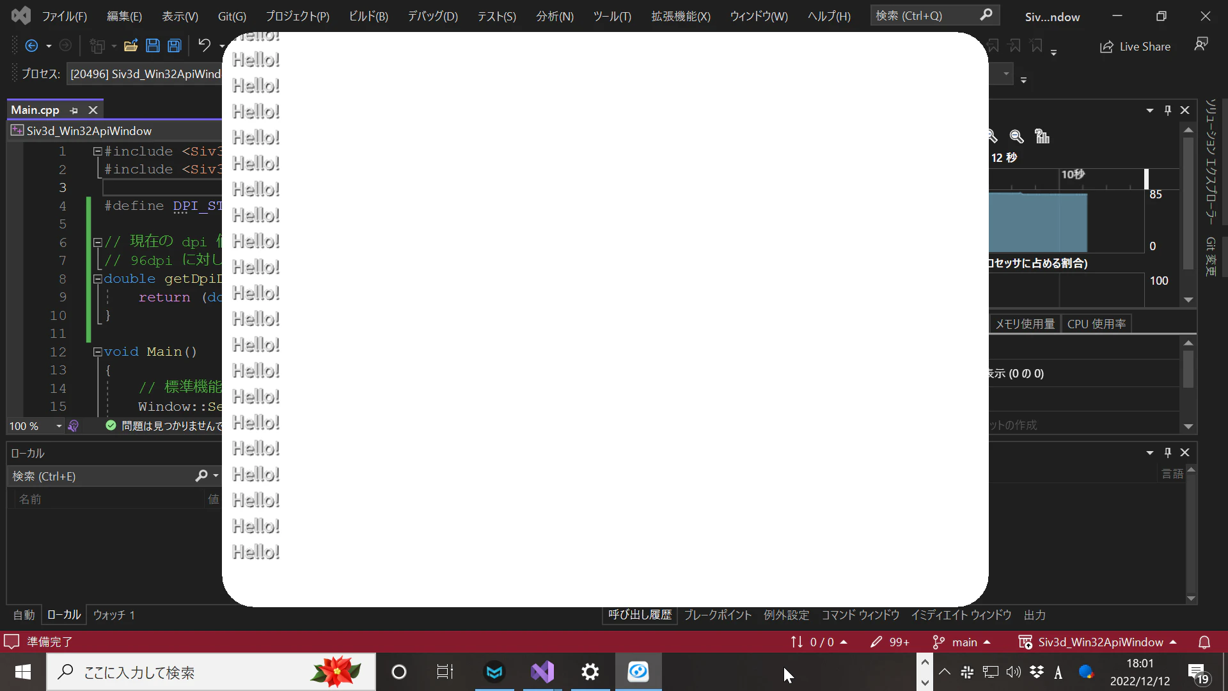Image resolution: width=1228 pixels, height=691 pixels.
Task: Click the reset view chart icon in diagnostics
Action: 1042,136
